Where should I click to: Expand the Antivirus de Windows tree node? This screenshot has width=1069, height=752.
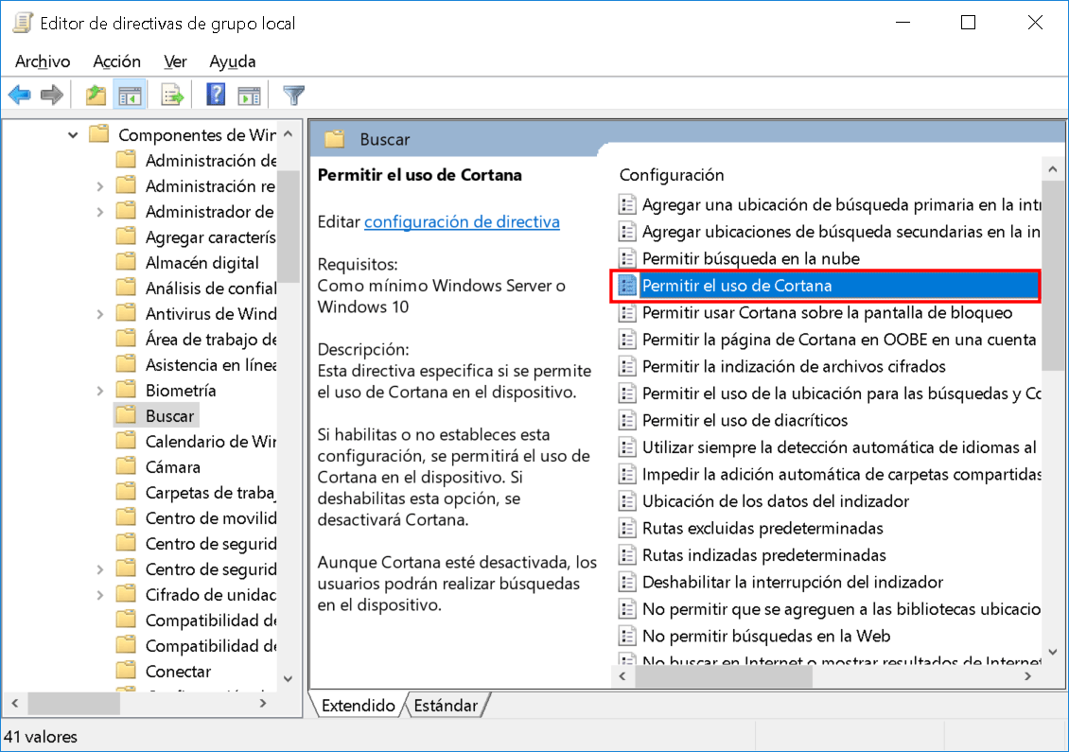click(100, 314)
